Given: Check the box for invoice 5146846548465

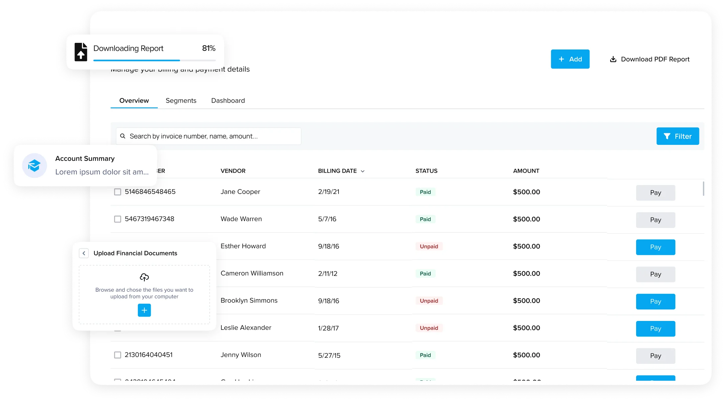Looking at the screenshot, I should (118, 192).
